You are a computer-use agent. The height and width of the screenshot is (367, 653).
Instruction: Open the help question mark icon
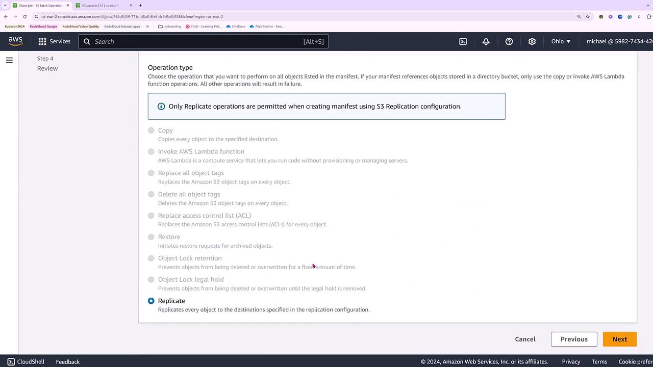[509, 41]
